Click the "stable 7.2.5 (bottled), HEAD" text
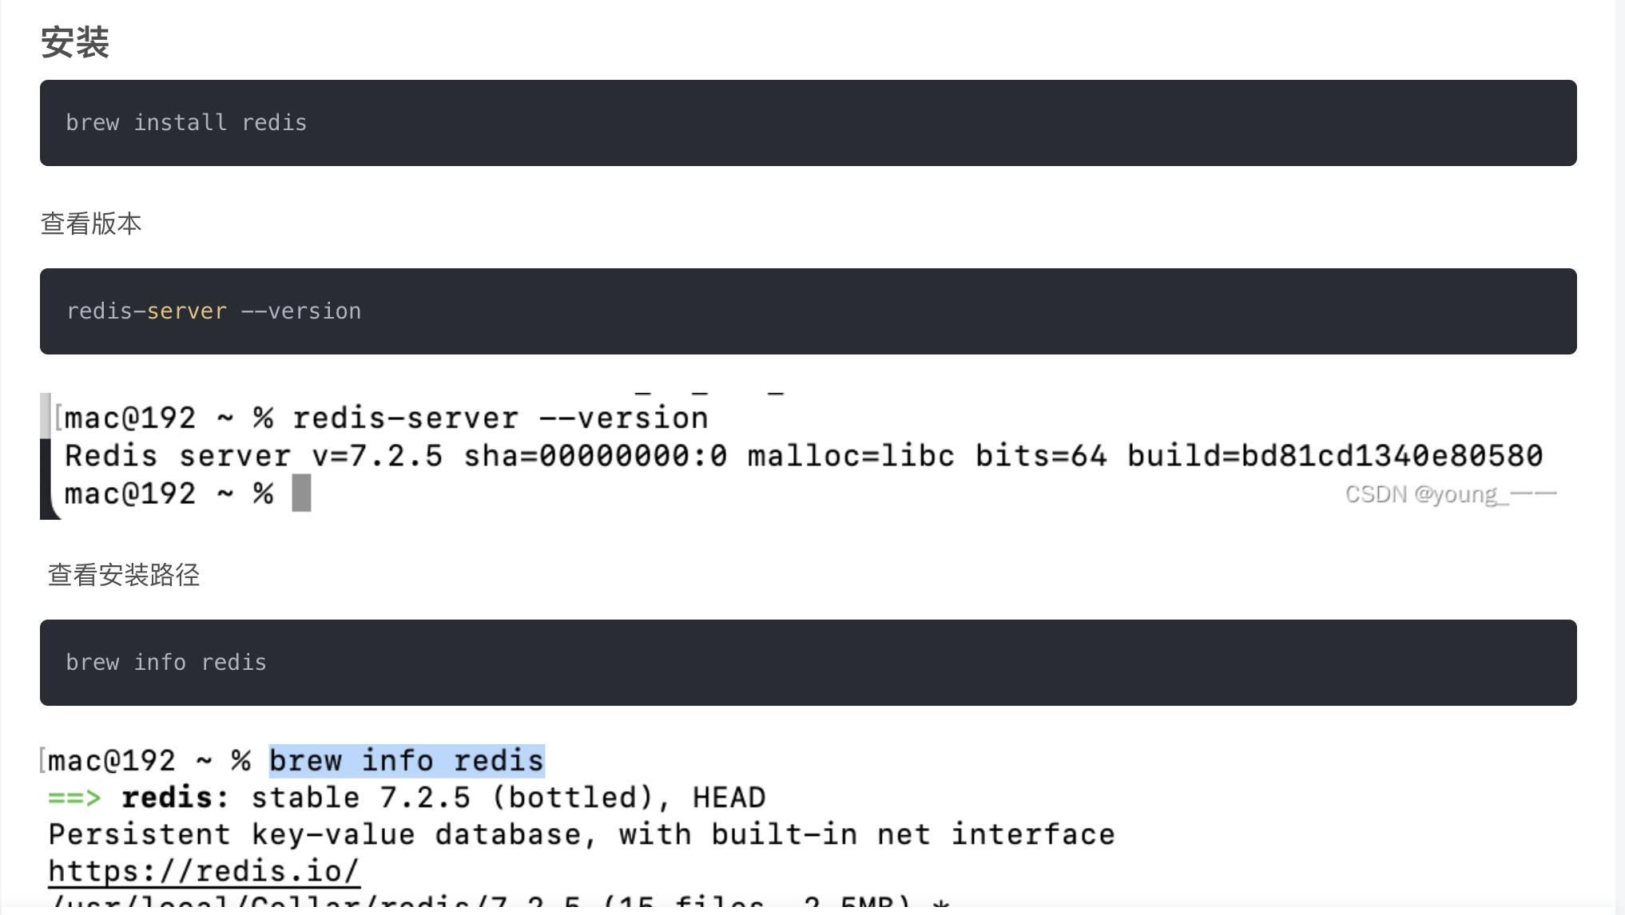1625x915 pixels. (508, 798)
